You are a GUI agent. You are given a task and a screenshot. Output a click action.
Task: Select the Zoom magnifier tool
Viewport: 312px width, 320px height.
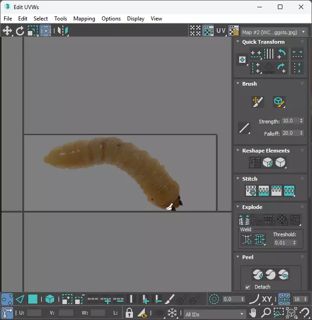[x=266, y=313]
